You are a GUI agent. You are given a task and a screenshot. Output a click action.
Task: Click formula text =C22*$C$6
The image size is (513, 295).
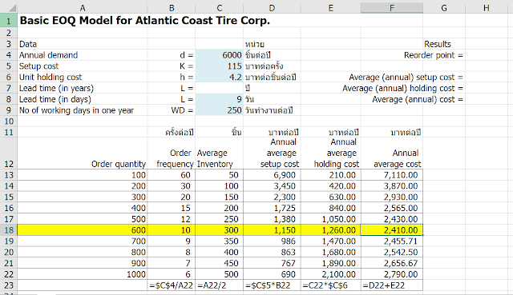tap(325, 285)
